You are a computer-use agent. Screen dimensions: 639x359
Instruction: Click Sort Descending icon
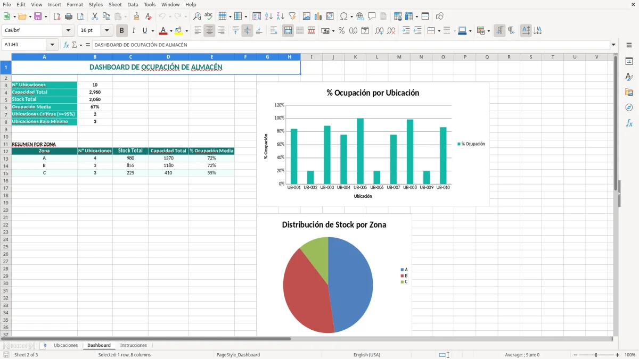(281, 16)
